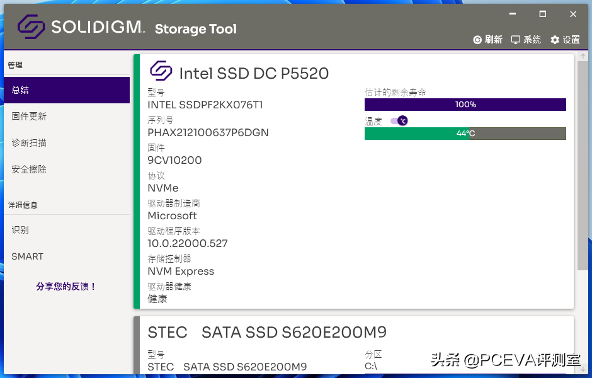Click the drive logo beside Intel SSD DC P5520
Viewport: 592px width, 378px height.
point(161,72)
